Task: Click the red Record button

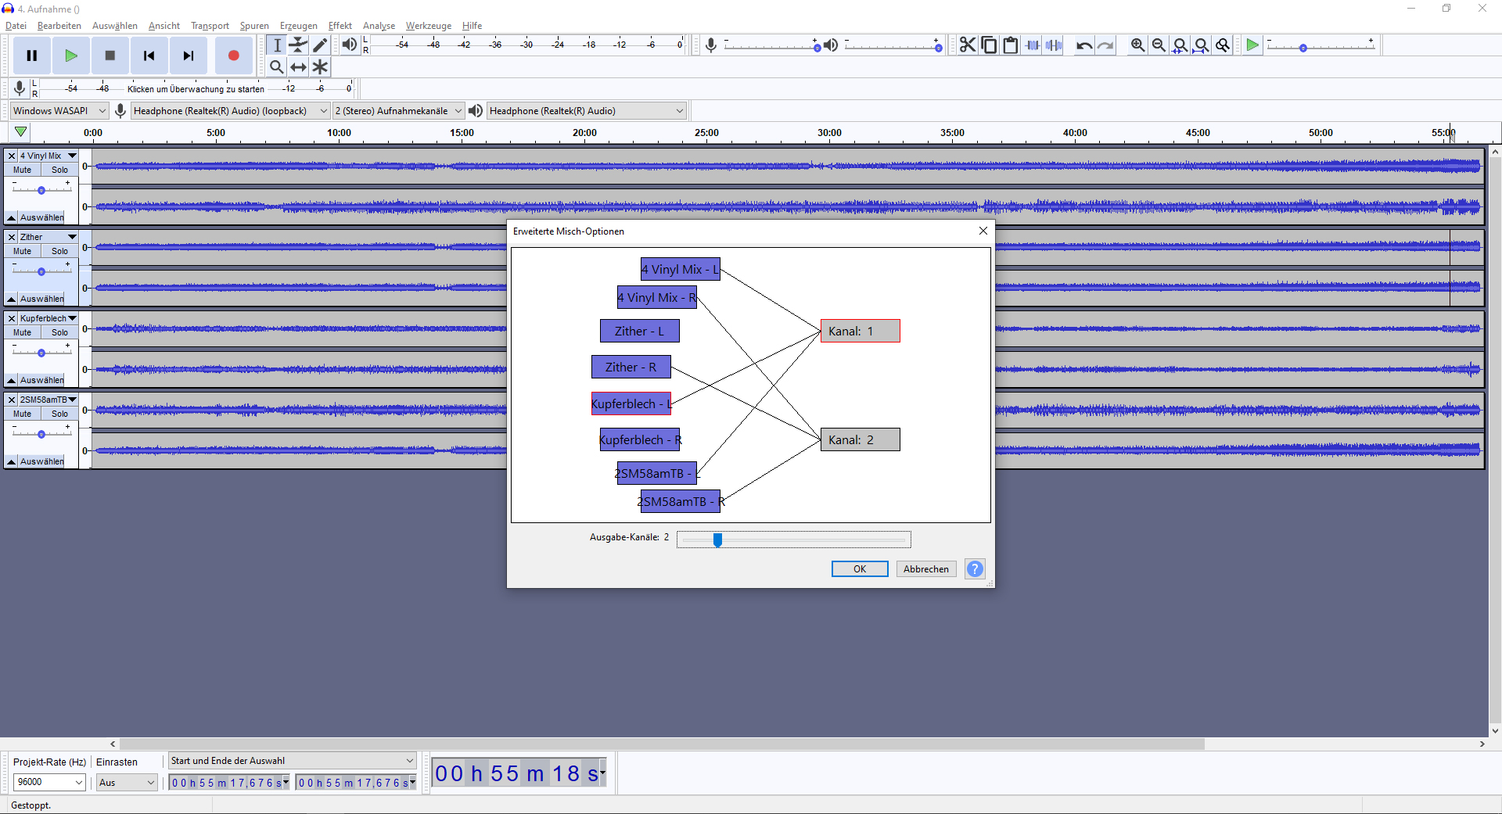Action: pyautogui.click(x=233, y=56)
